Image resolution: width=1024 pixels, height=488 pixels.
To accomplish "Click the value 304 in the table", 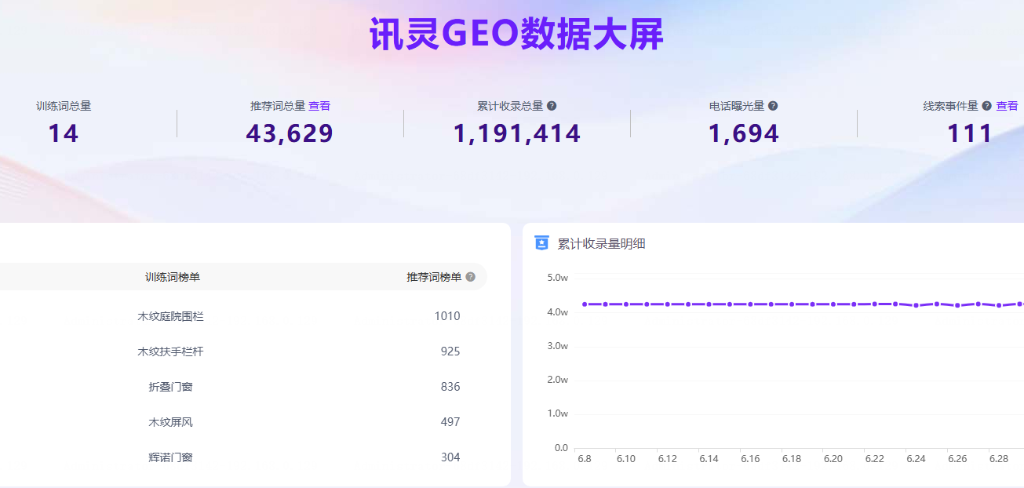I will (450, 457).
